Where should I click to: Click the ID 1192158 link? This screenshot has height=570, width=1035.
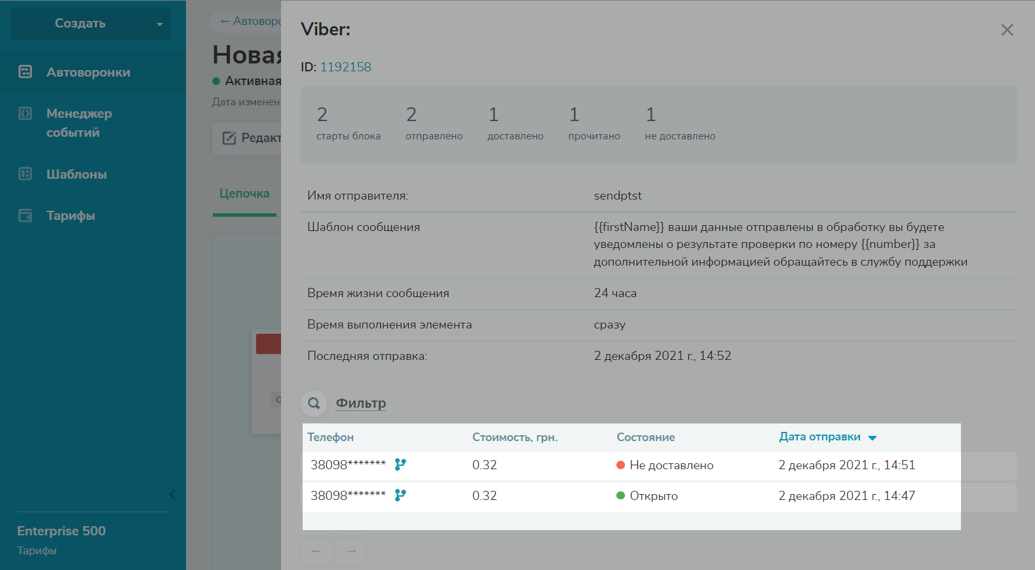[345, 67]
